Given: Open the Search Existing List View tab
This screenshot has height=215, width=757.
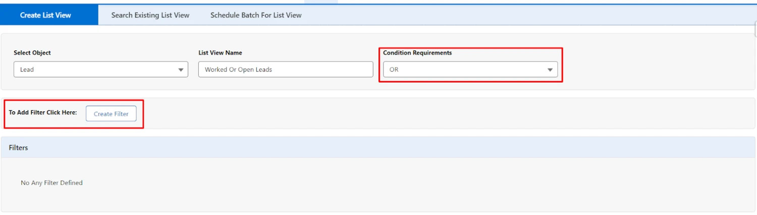Looking at the screenshot, I should point(150,15).
